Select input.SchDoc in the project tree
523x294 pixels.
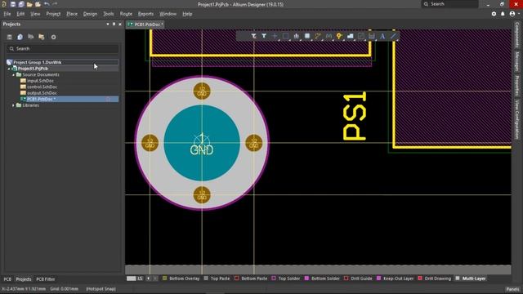pos(40,81)
